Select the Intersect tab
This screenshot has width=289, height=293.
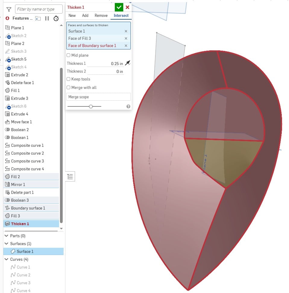[121, 15]
